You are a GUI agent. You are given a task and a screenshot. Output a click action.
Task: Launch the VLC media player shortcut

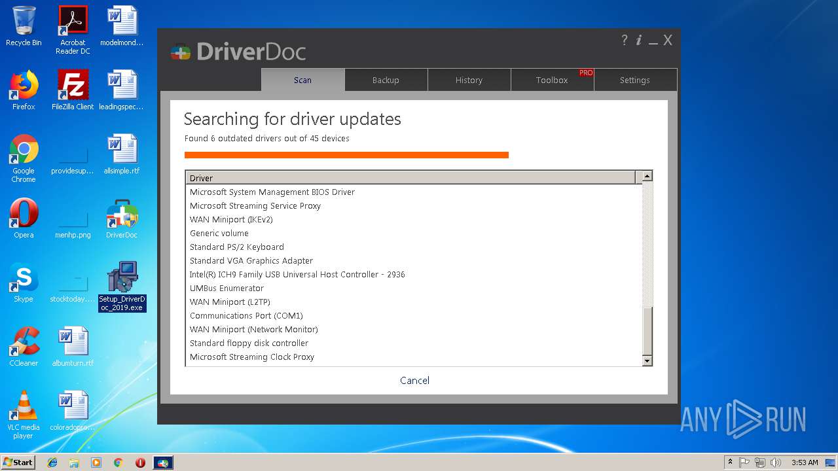[x=24, y=415]
